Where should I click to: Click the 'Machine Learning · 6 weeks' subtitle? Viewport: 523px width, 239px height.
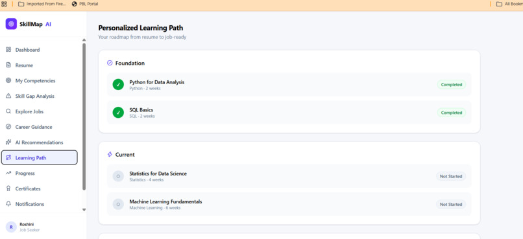tap(155, 208)
